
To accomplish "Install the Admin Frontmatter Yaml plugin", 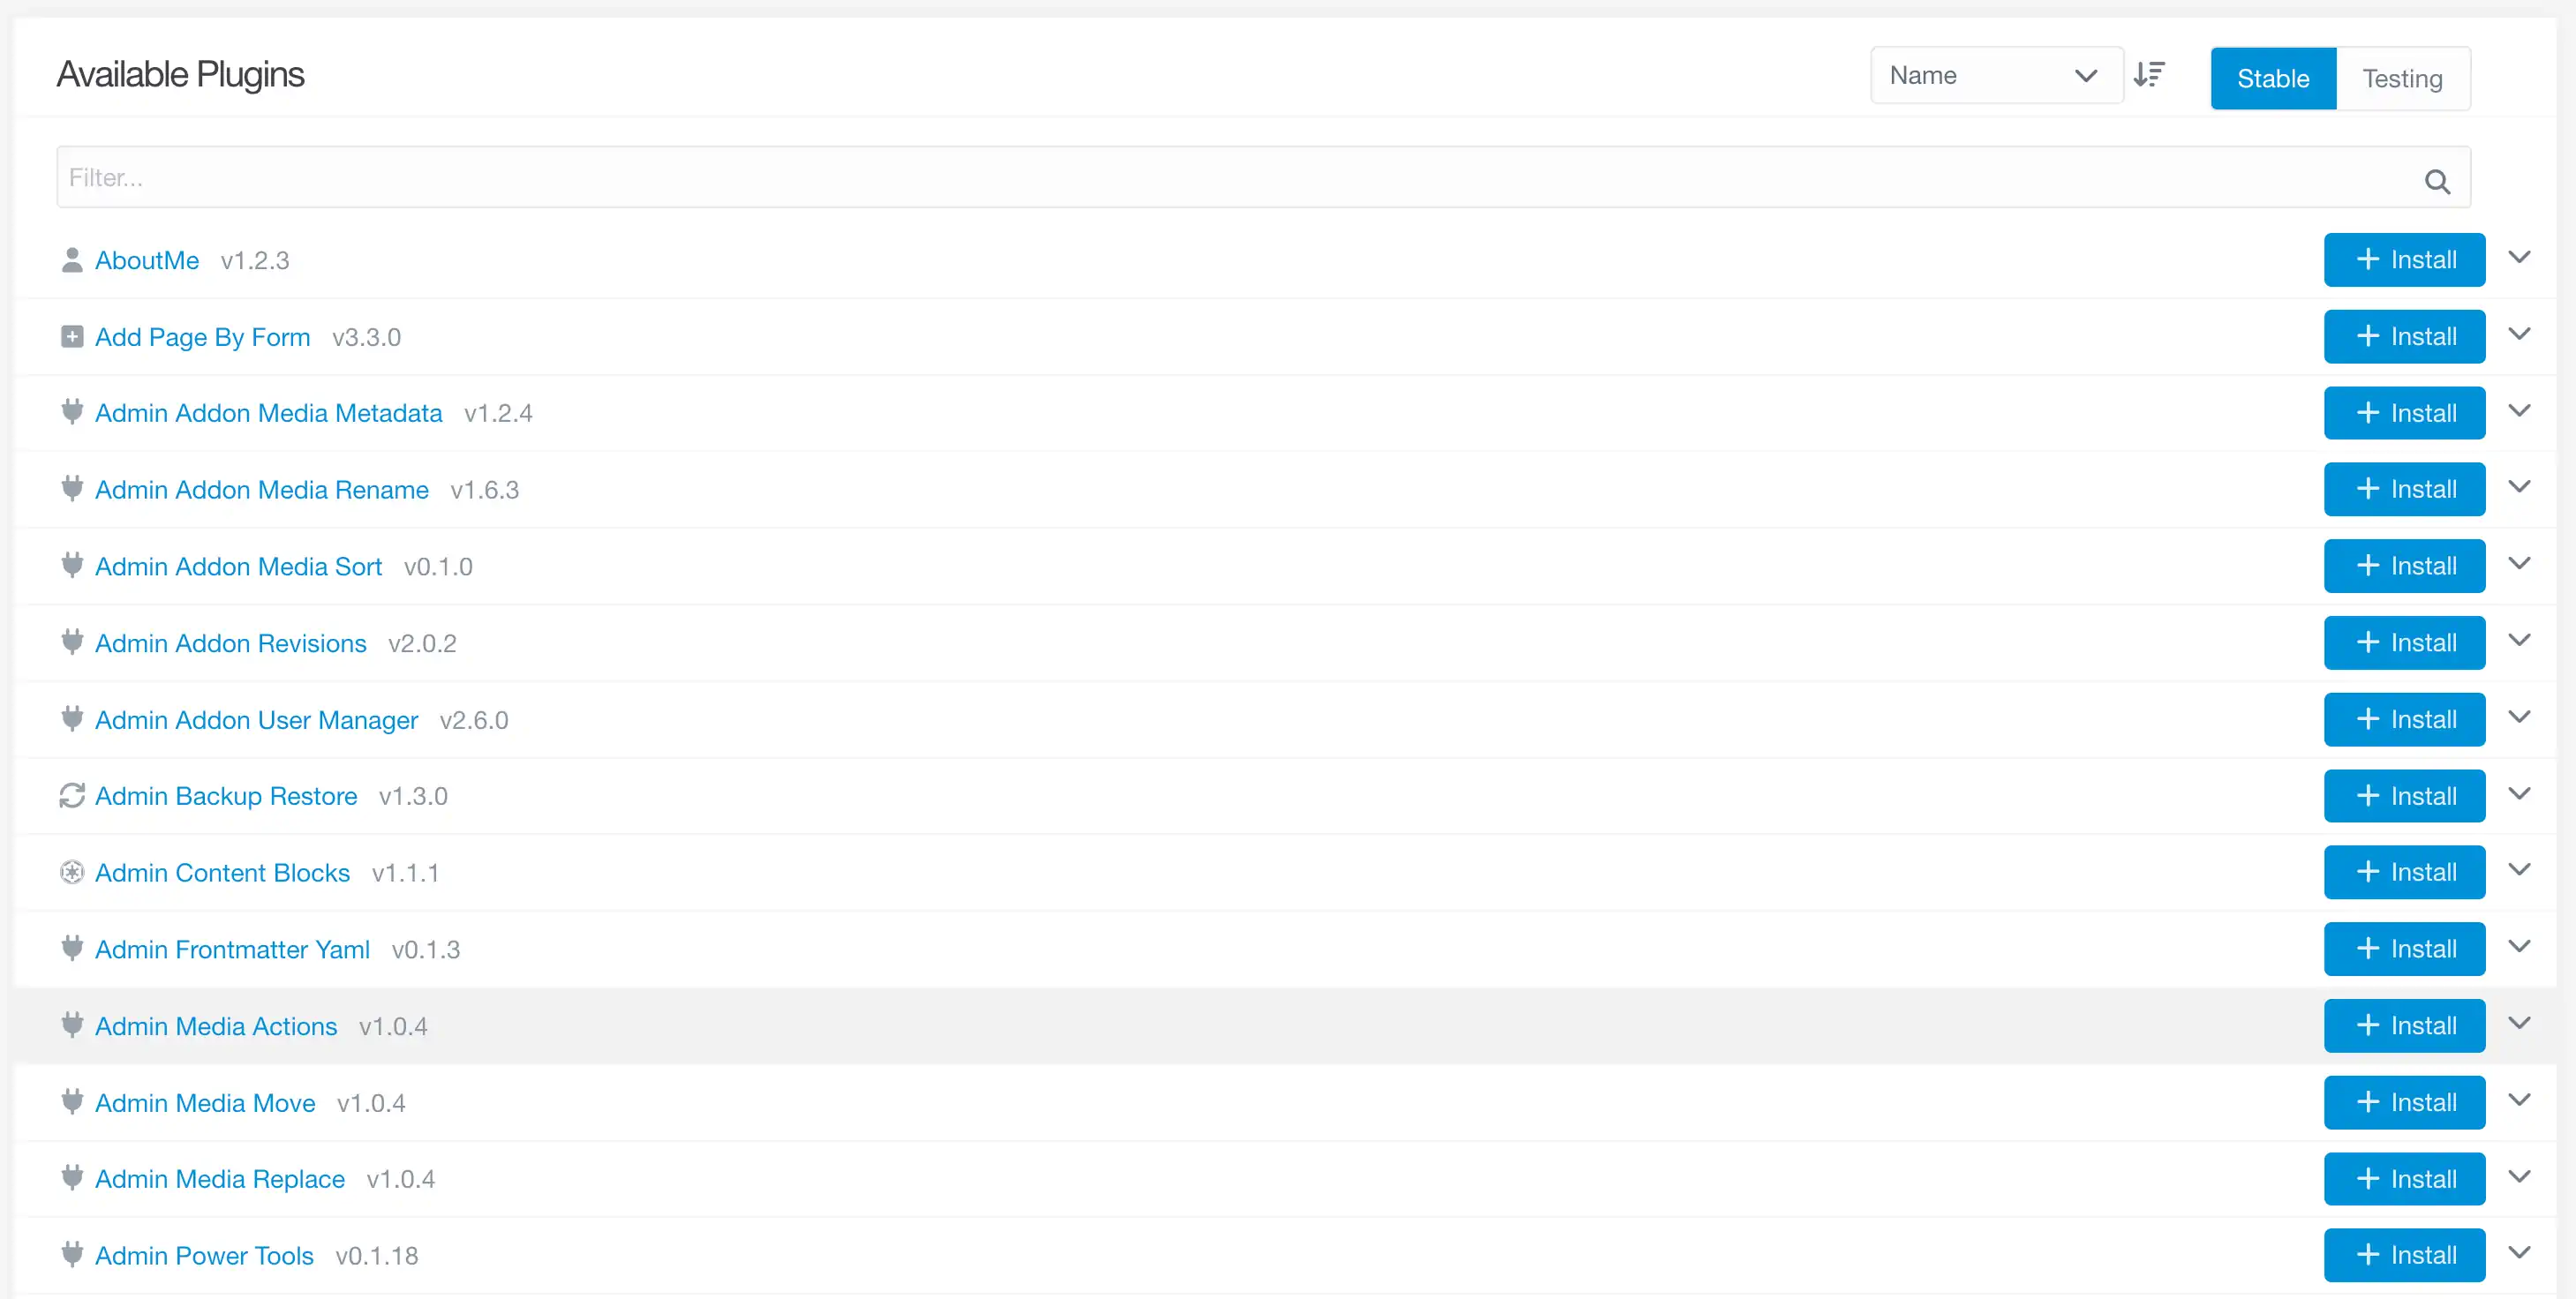I will 2404,948.
